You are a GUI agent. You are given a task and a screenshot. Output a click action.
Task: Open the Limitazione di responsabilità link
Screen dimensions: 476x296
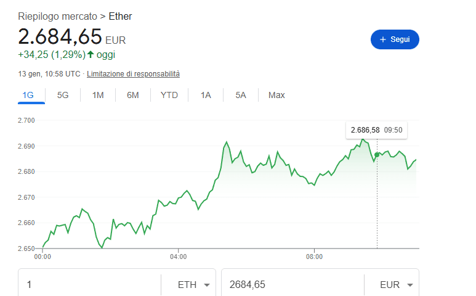coord(133,74)
